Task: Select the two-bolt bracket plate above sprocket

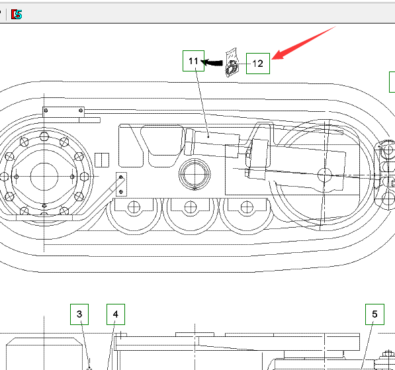Action: (x=64, y=112)
